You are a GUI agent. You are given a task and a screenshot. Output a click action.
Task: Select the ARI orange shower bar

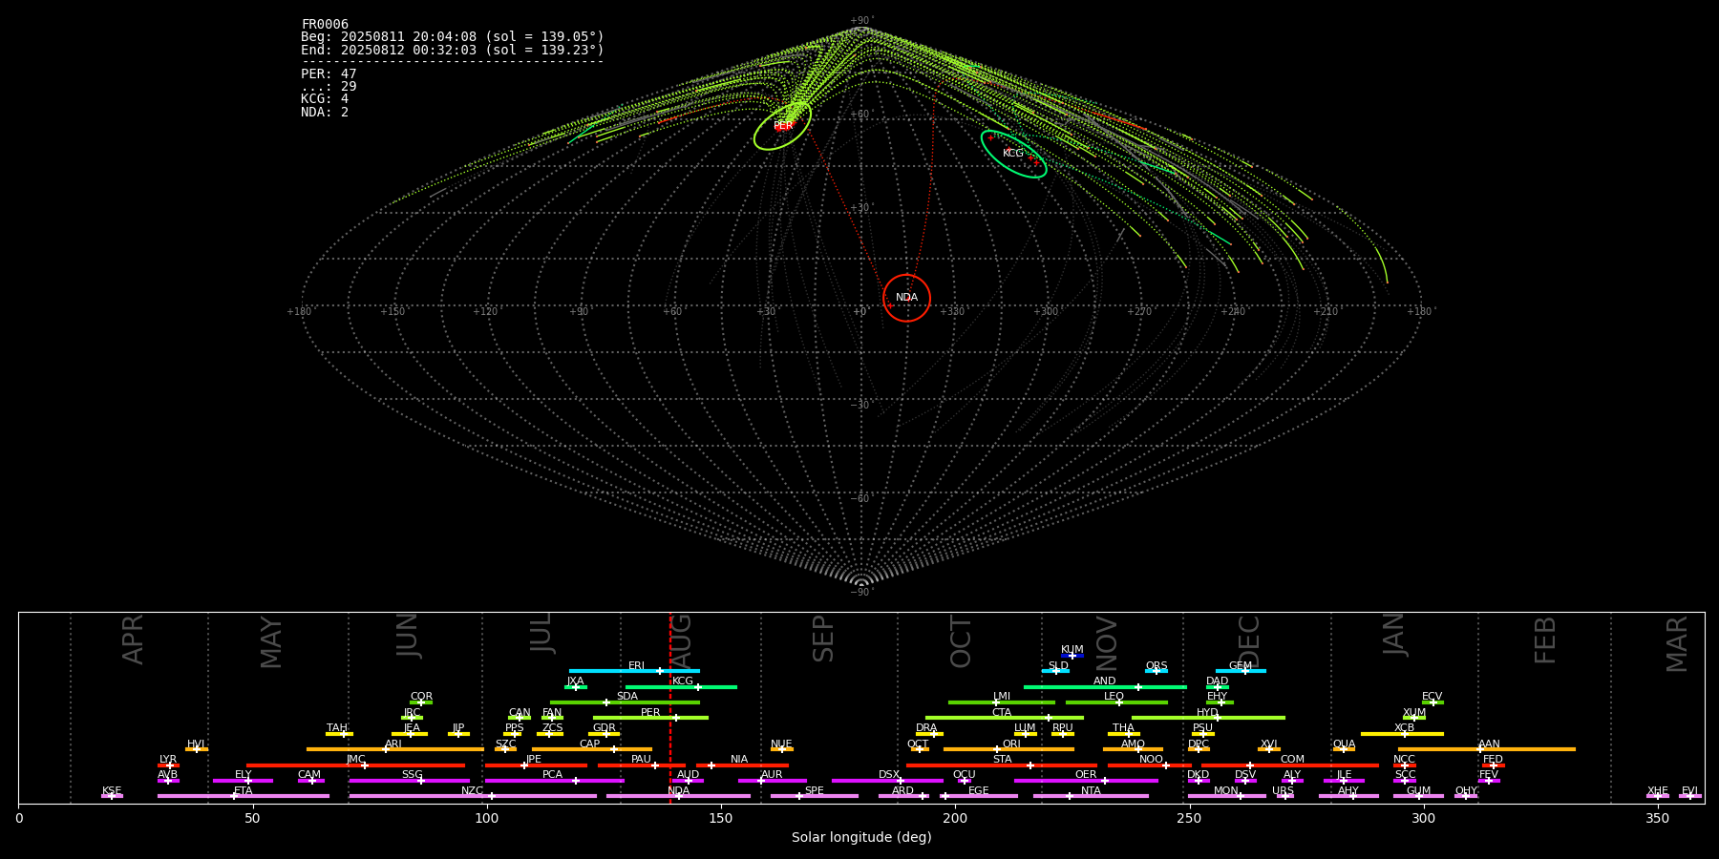pos(394,749)
